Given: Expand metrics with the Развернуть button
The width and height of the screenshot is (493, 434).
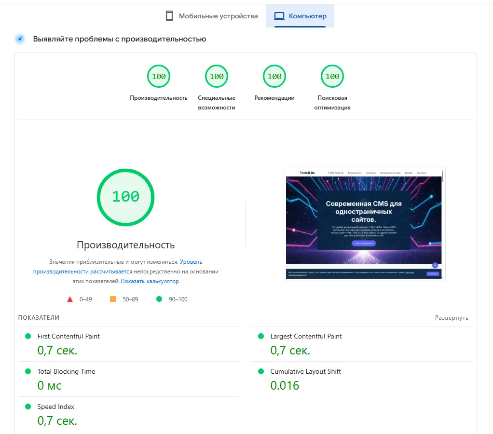Looking at the screenshot, I should pyautogui.click(x=452, y=318).
